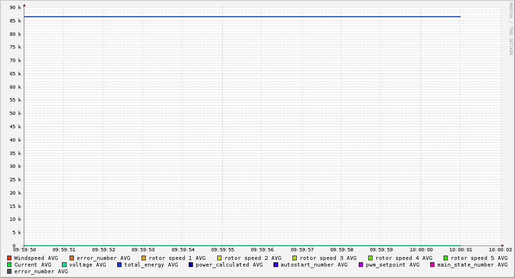Screen dimensions: 515x278
Task: Click the RRDTOOL / TOBI OETIKER watermark
Action: [x=511, y=29]
